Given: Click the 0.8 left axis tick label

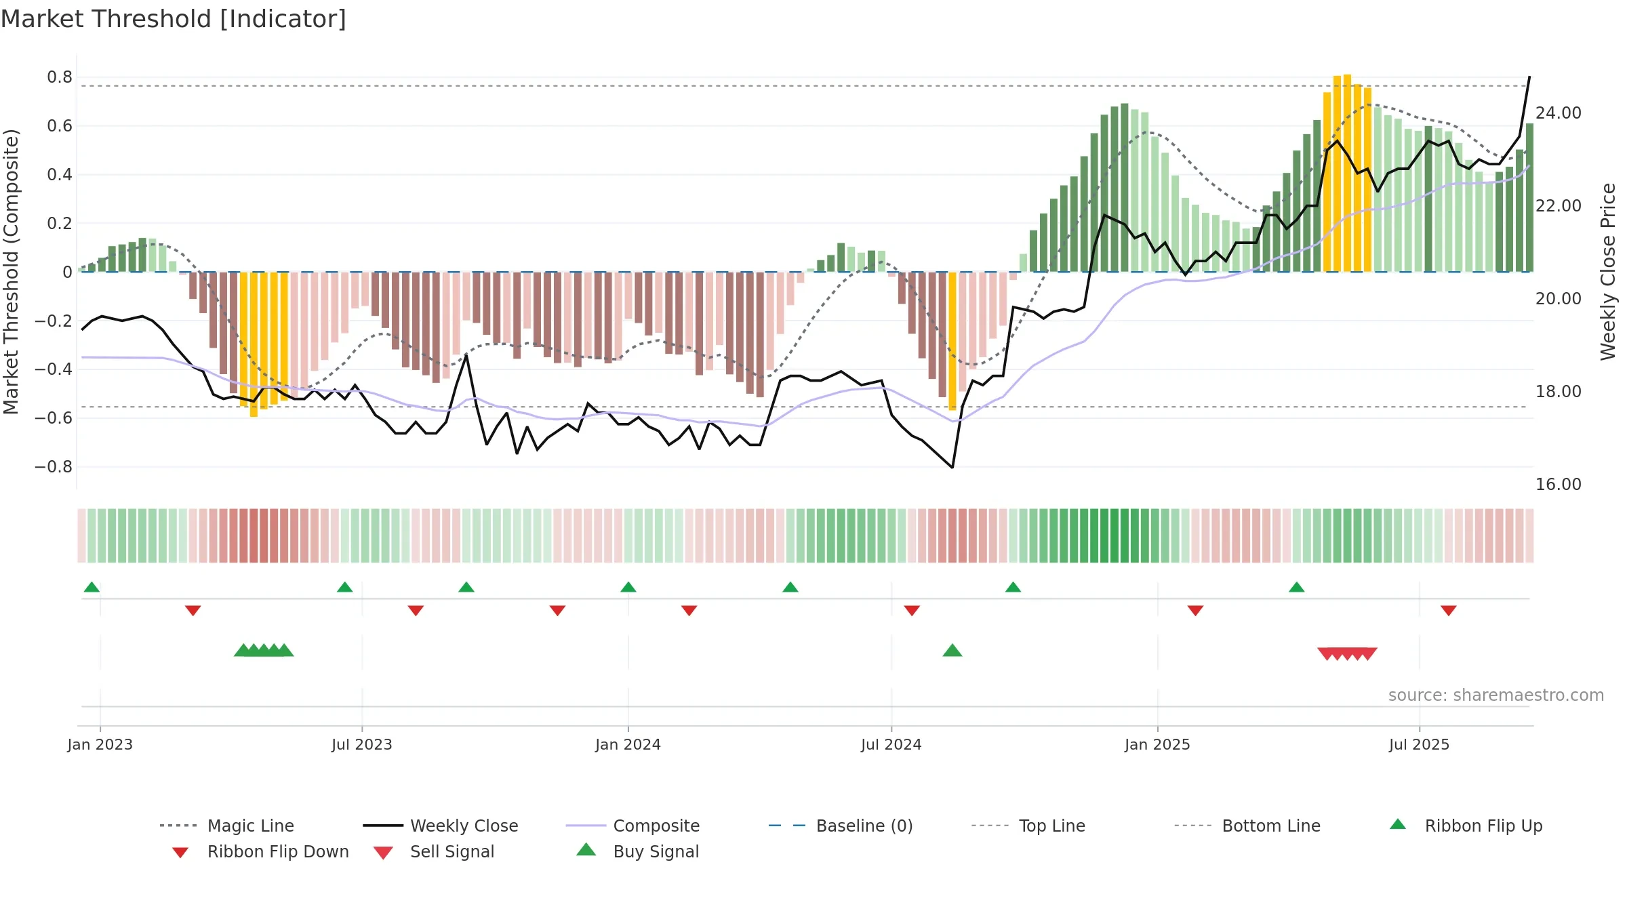Looking at the screenshot, I should point(60,77).
